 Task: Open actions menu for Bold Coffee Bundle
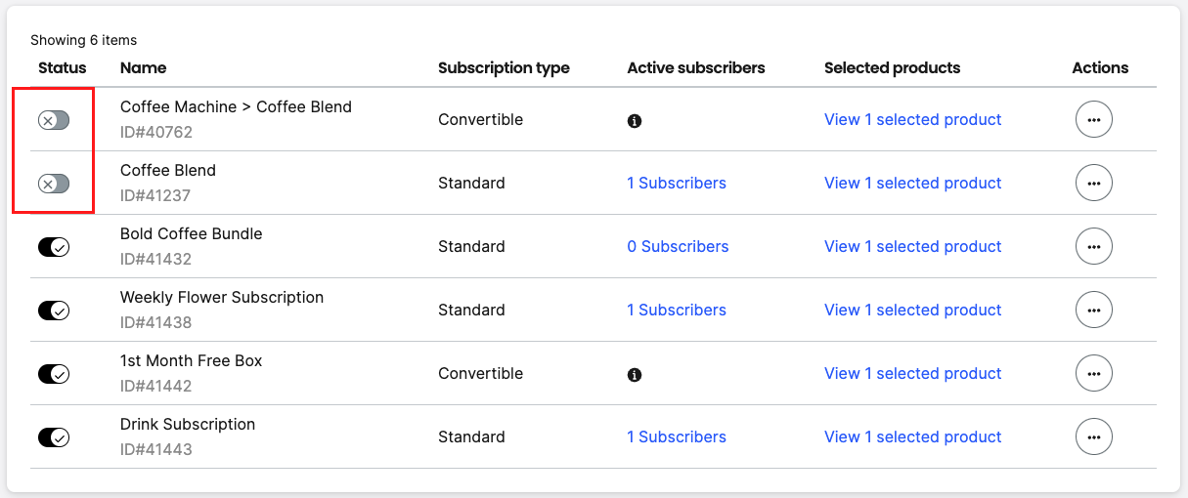coord(1094,246)
